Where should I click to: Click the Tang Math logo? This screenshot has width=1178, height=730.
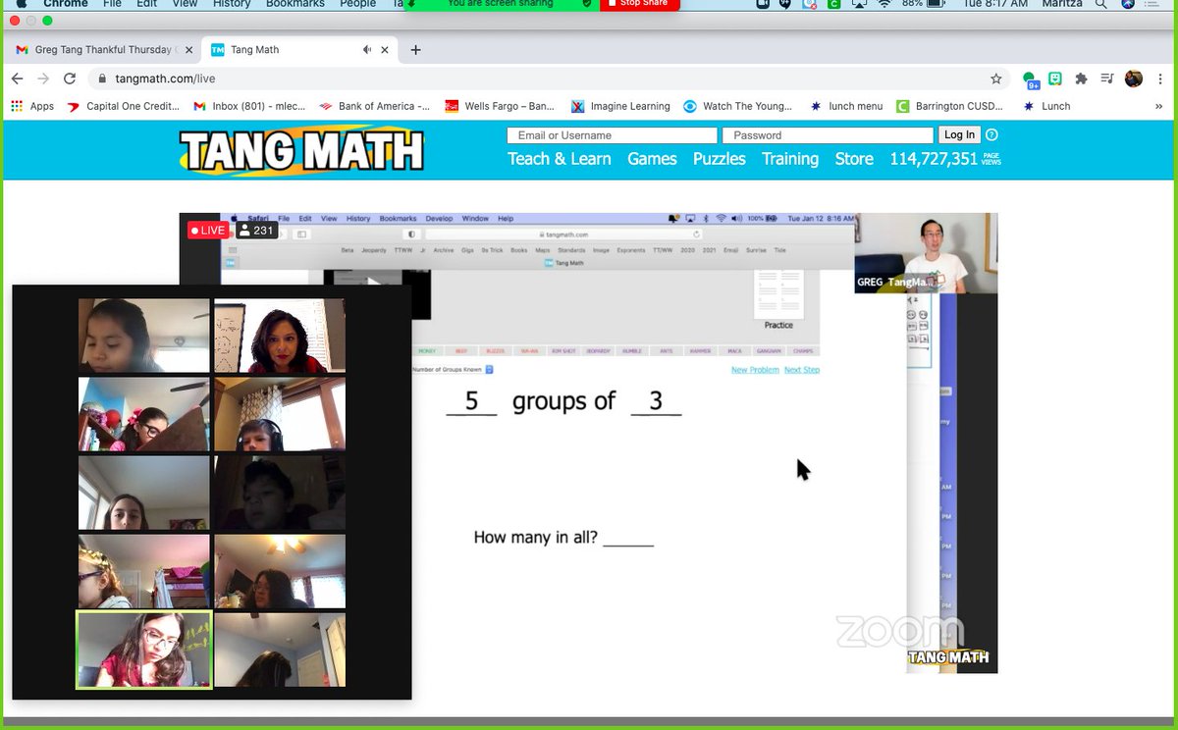(301, 151)
